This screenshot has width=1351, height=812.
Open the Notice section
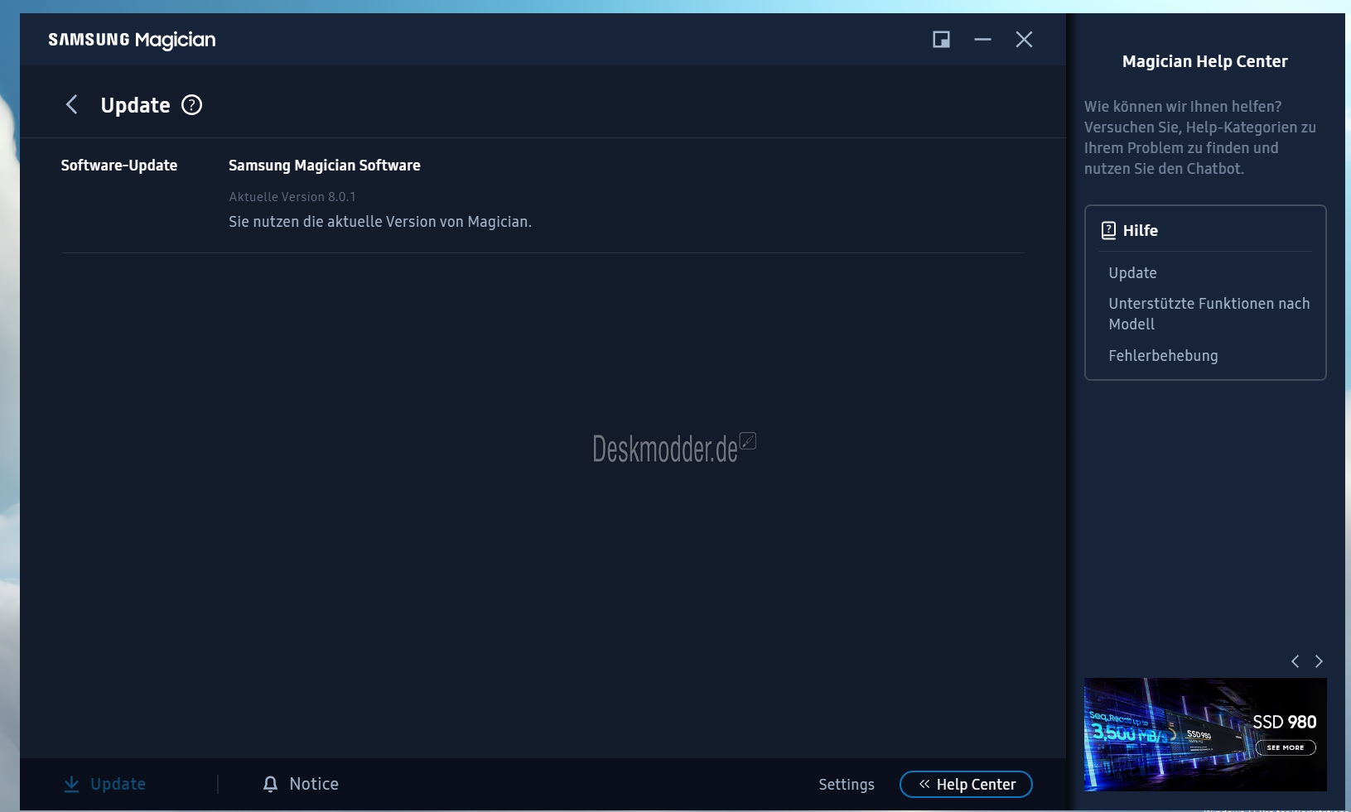pos(314,784)
